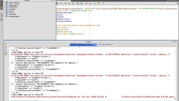Click the PostgreSQLDialect value in editor
Image resolution: width=179 pixels, height=101 pixels.
(x=77, y=26)
